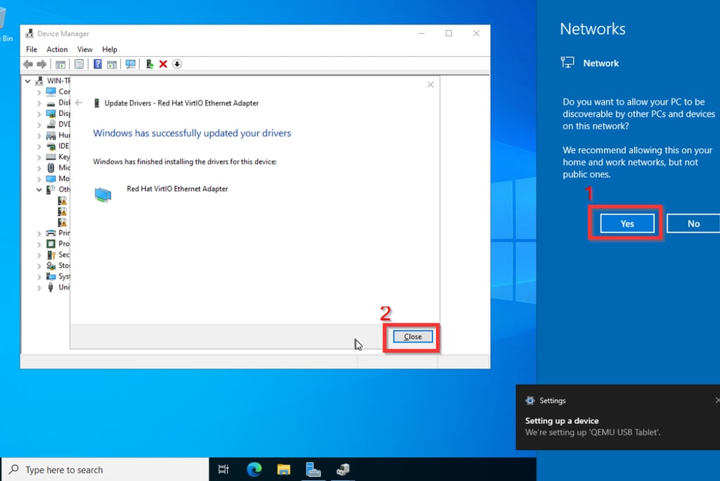Click the blue question-mark Help icon
Viewport: 720px width, 481px height.
(97, 64)
